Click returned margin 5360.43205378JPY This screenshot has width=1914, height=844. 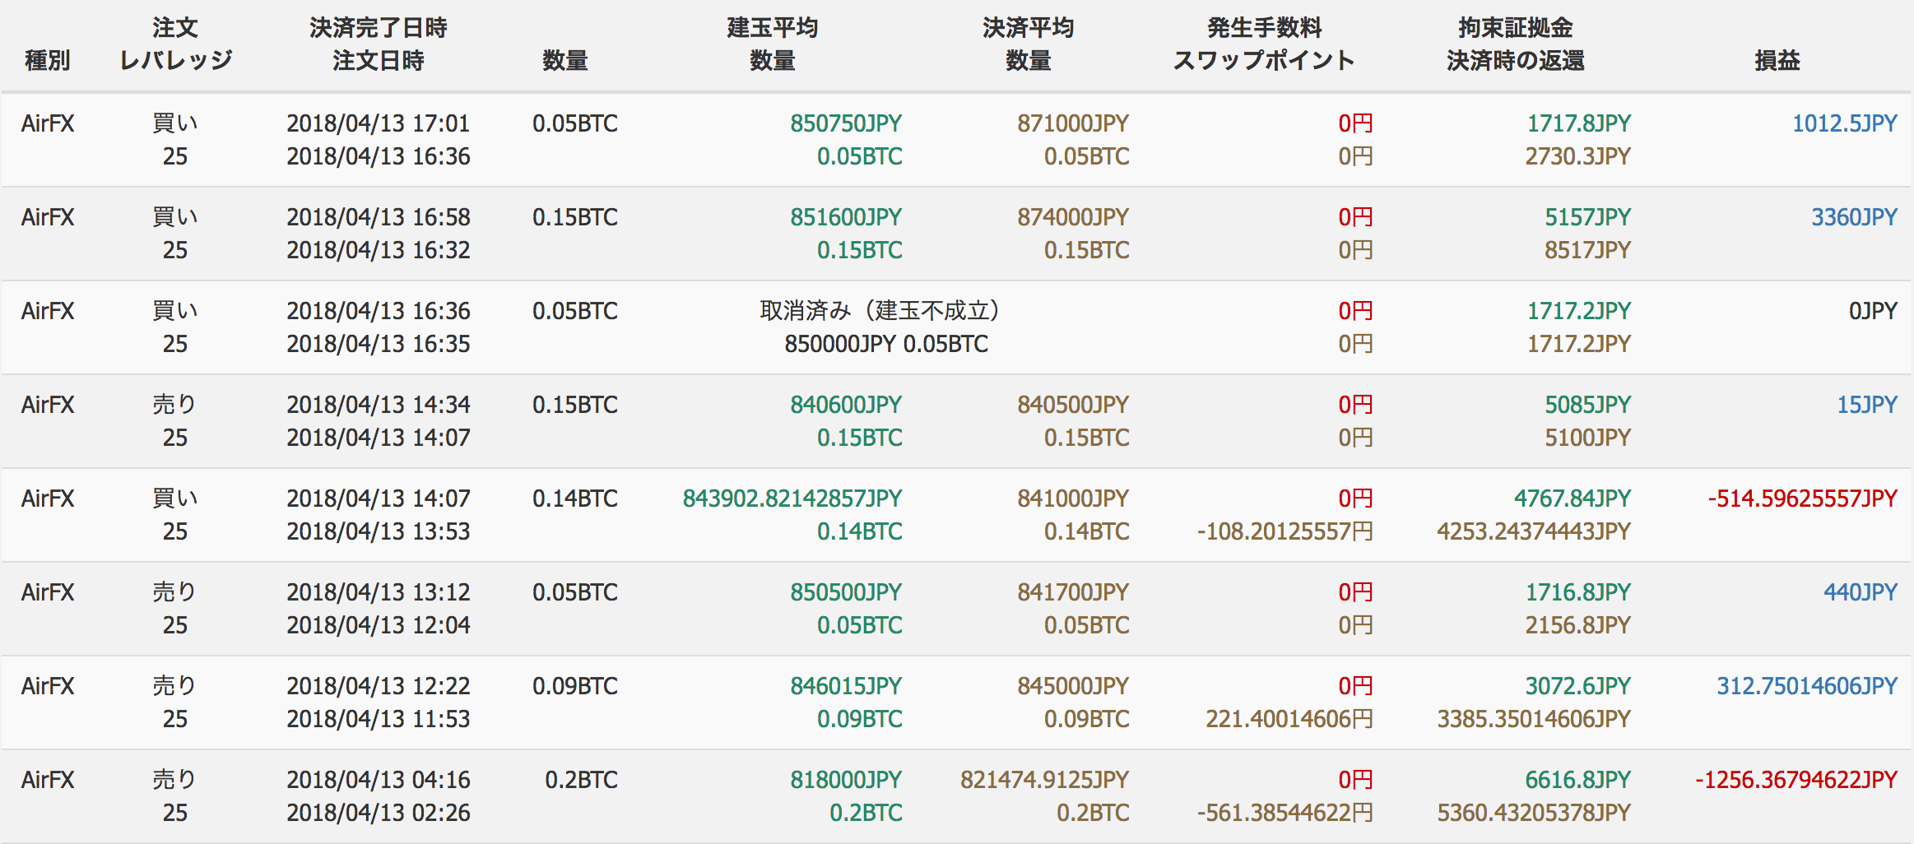point(1534,813)
